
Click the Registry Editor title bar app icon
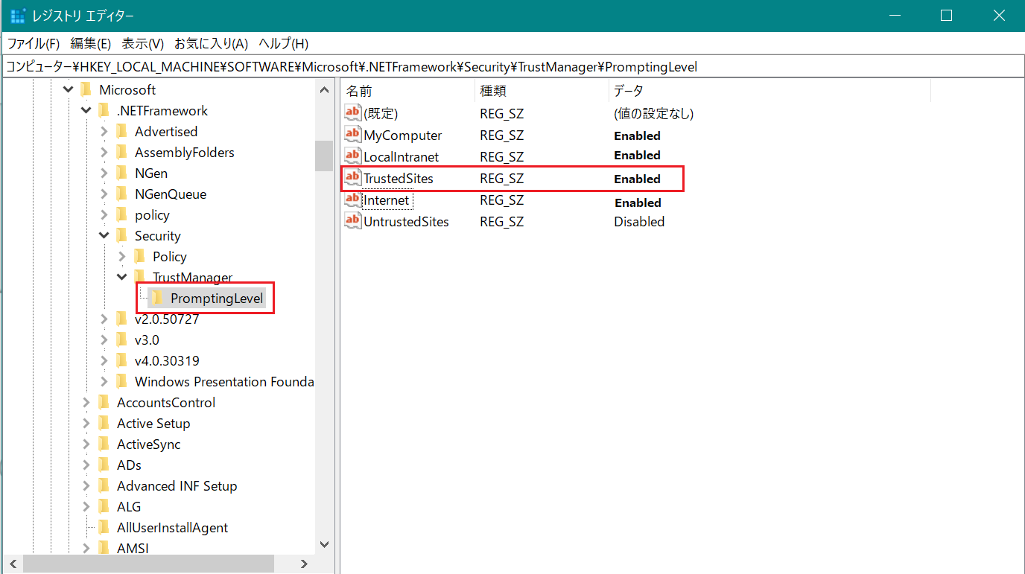click(x=18, y=16)
